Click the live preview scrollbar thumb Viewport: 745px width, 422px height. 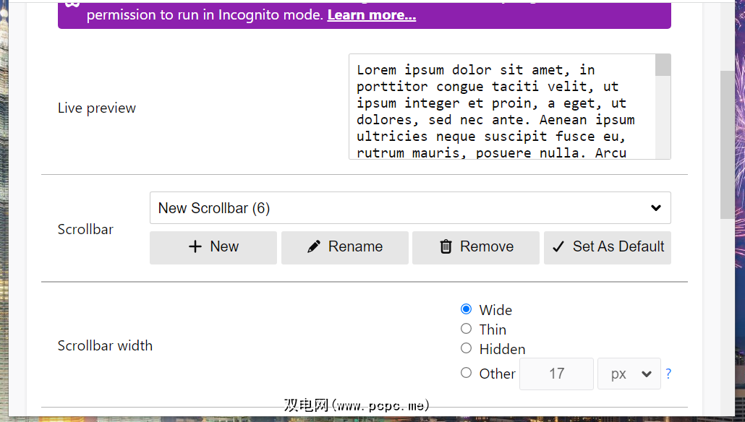pos(663,65)
